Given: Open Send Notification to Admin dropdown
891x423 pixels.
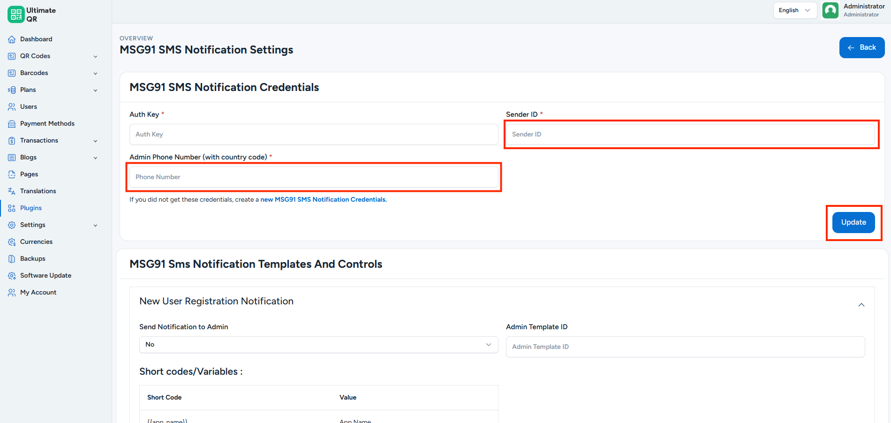Looking at the screenshot, I should (318, 345).
